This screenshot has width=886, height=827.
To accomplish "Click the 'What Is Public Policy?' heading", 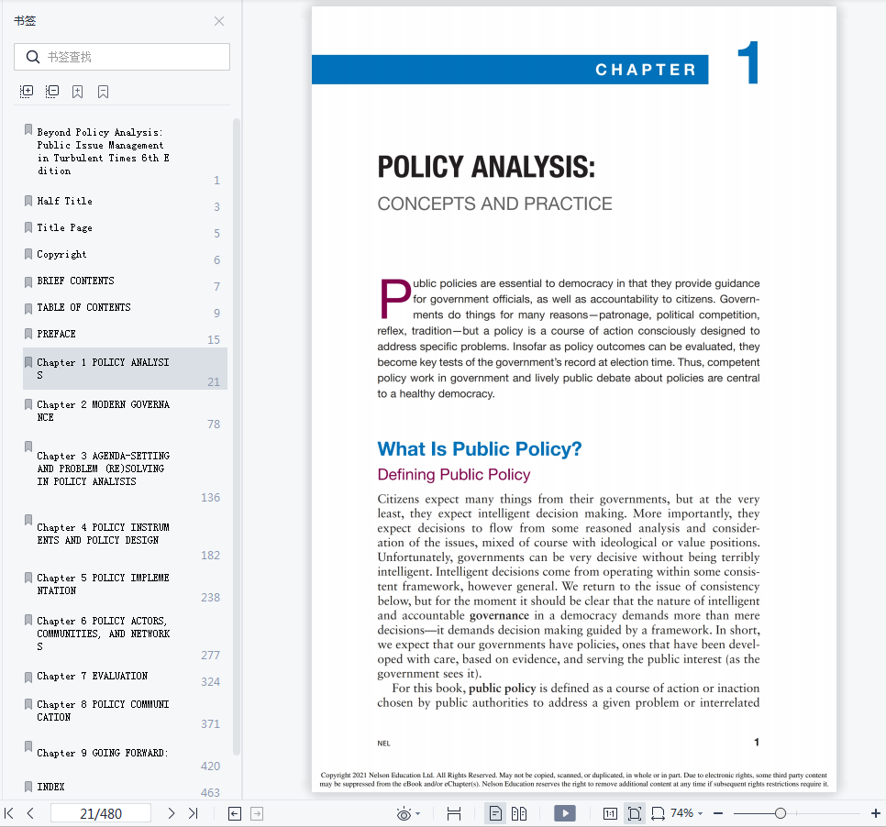I will click(479, 449).
